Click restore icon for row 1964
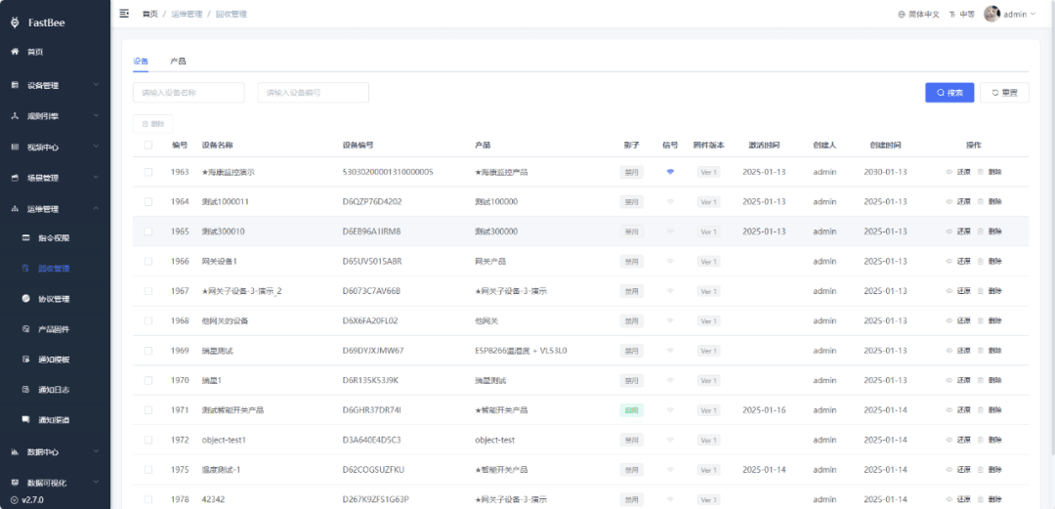The height and width of the screenshot is (509, 1055). pyautogui.click(x=949, y=201)
